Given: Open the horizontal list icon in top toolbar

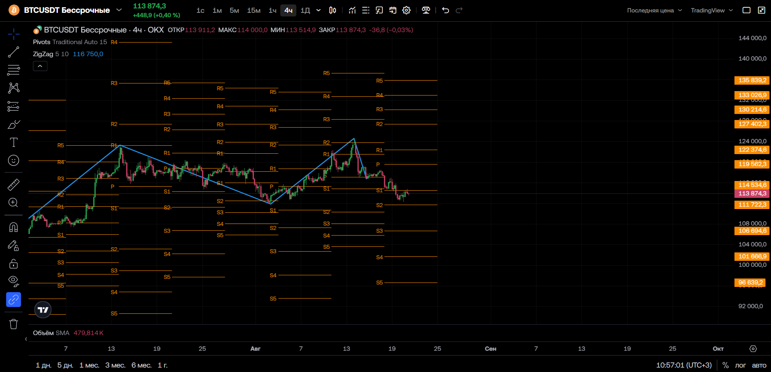Looking at the screenshot, I should (x=366, y=10).
